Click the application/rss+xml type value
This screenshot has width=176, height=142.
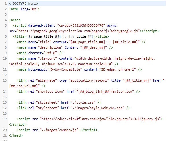pyautogui.click(x=89, y=81)
